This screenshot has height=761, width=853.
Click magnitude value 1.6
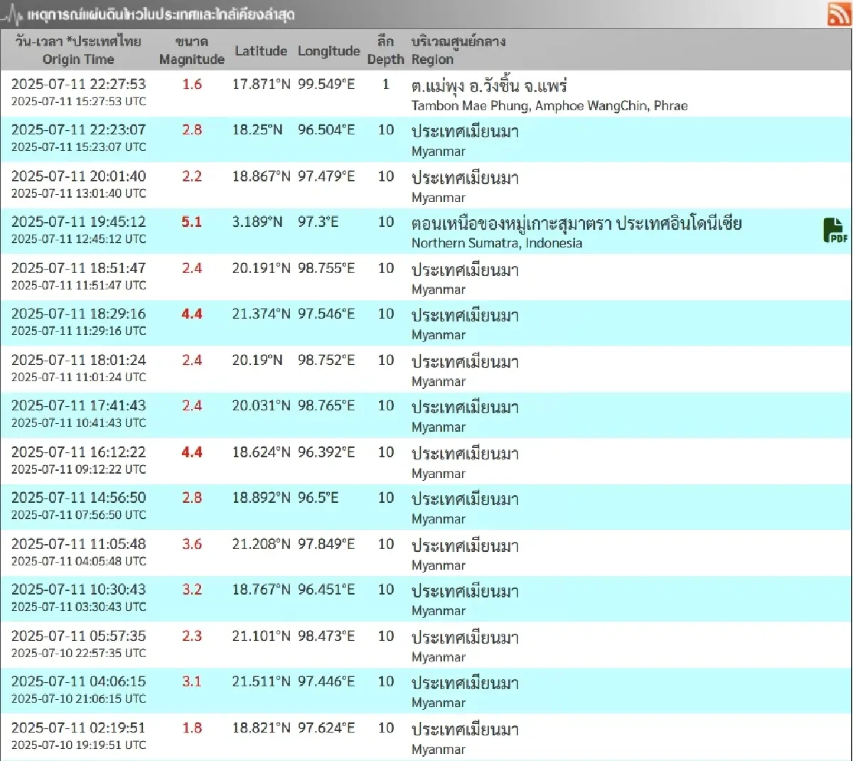pyautogui.click(x=192, y=84)
